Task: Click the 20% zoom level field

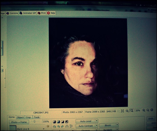Action: point(138,110)
